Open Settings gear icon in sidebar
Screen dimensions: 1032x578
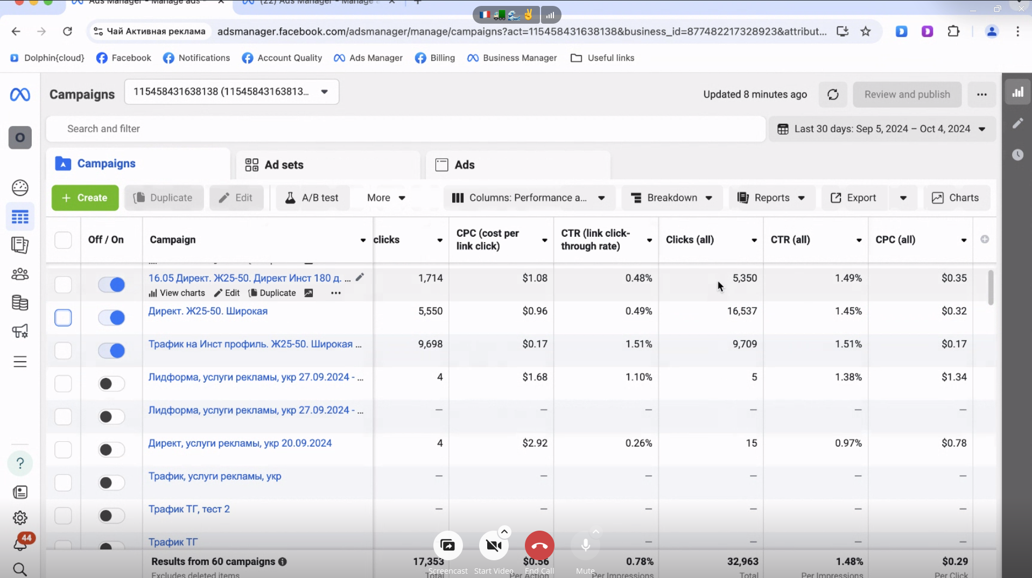(20, 518)
